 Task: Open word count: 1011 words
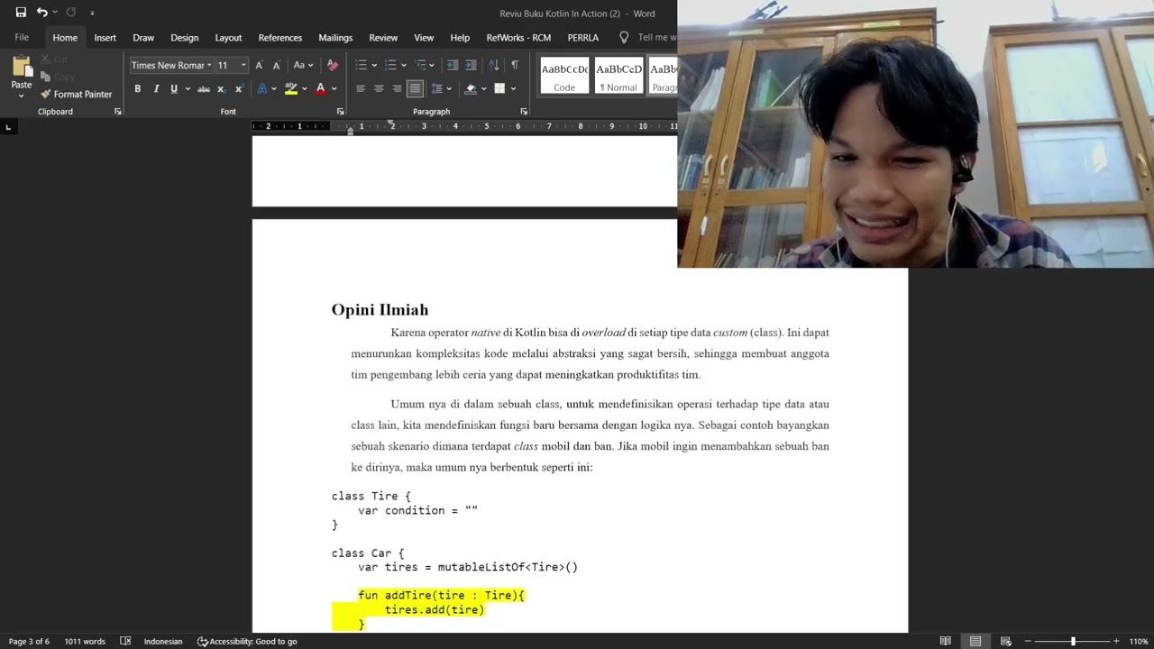tap(85, 642)
